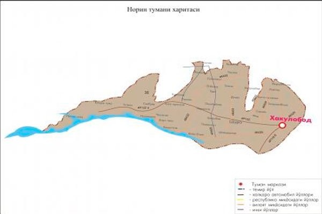Image resolution: width=322 pixels, height=214 pixels.
Task: Click the Хаккулобод red circle marker
Action: tap(282, 126)
